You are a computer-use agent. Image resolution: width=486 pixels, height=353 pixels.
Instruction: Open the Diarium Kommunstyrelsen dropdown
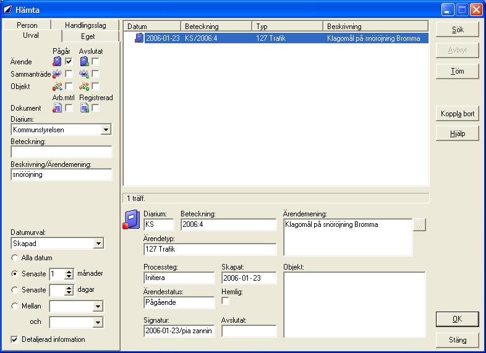tap(106, 130)
